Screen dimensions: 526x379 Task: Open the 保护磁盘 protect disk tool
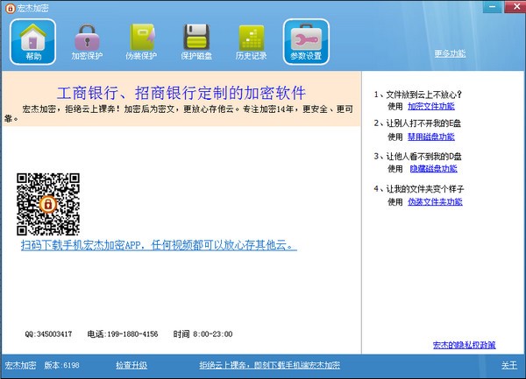[x=197, y=41]
